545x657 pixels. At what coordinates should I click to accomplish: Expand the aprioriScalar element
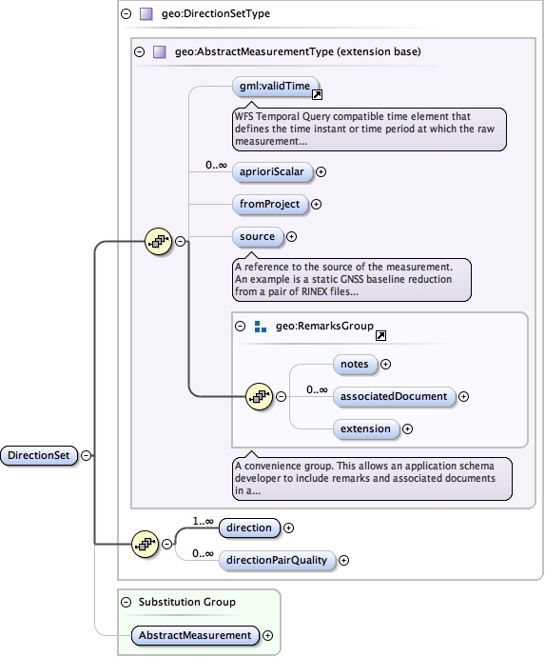coord(321,171)
